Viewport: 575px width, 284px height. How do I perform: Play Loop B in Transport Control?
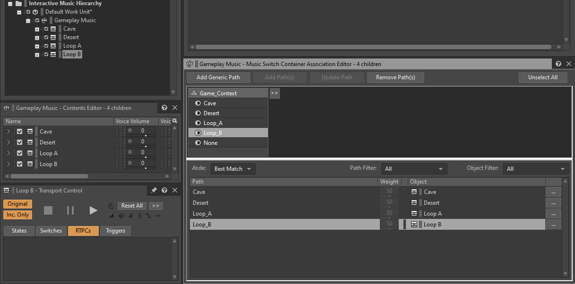click(93, 210)
